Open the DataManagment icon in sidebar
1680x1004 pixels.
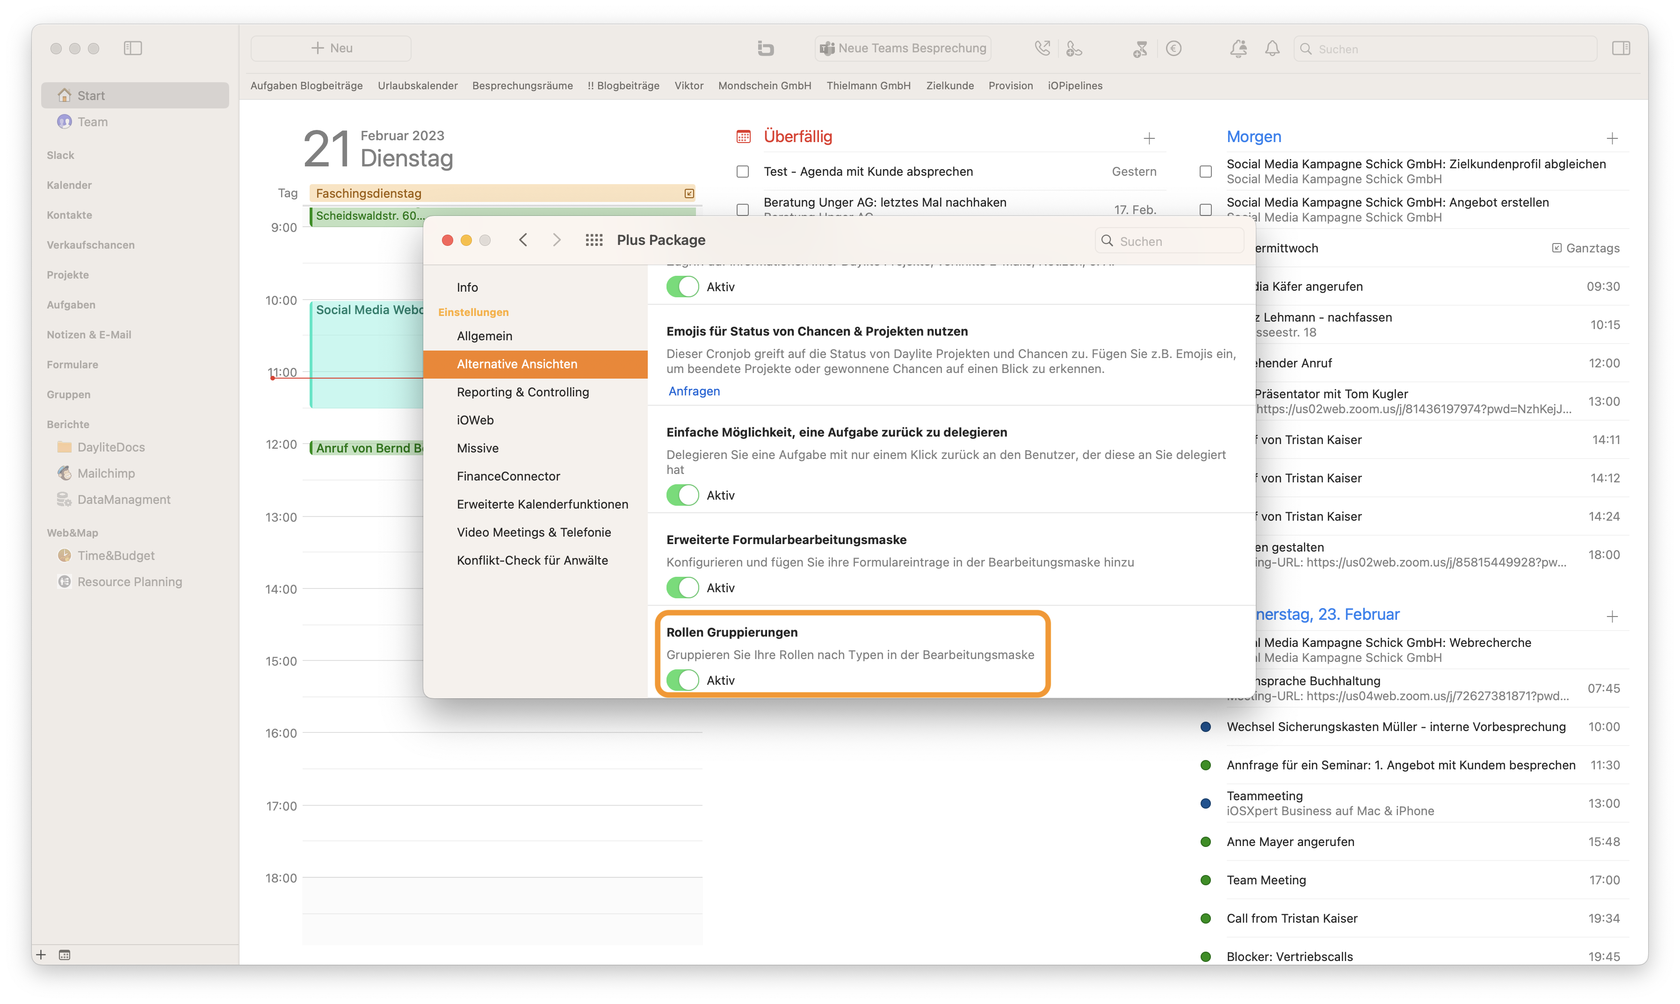point(64,499)
